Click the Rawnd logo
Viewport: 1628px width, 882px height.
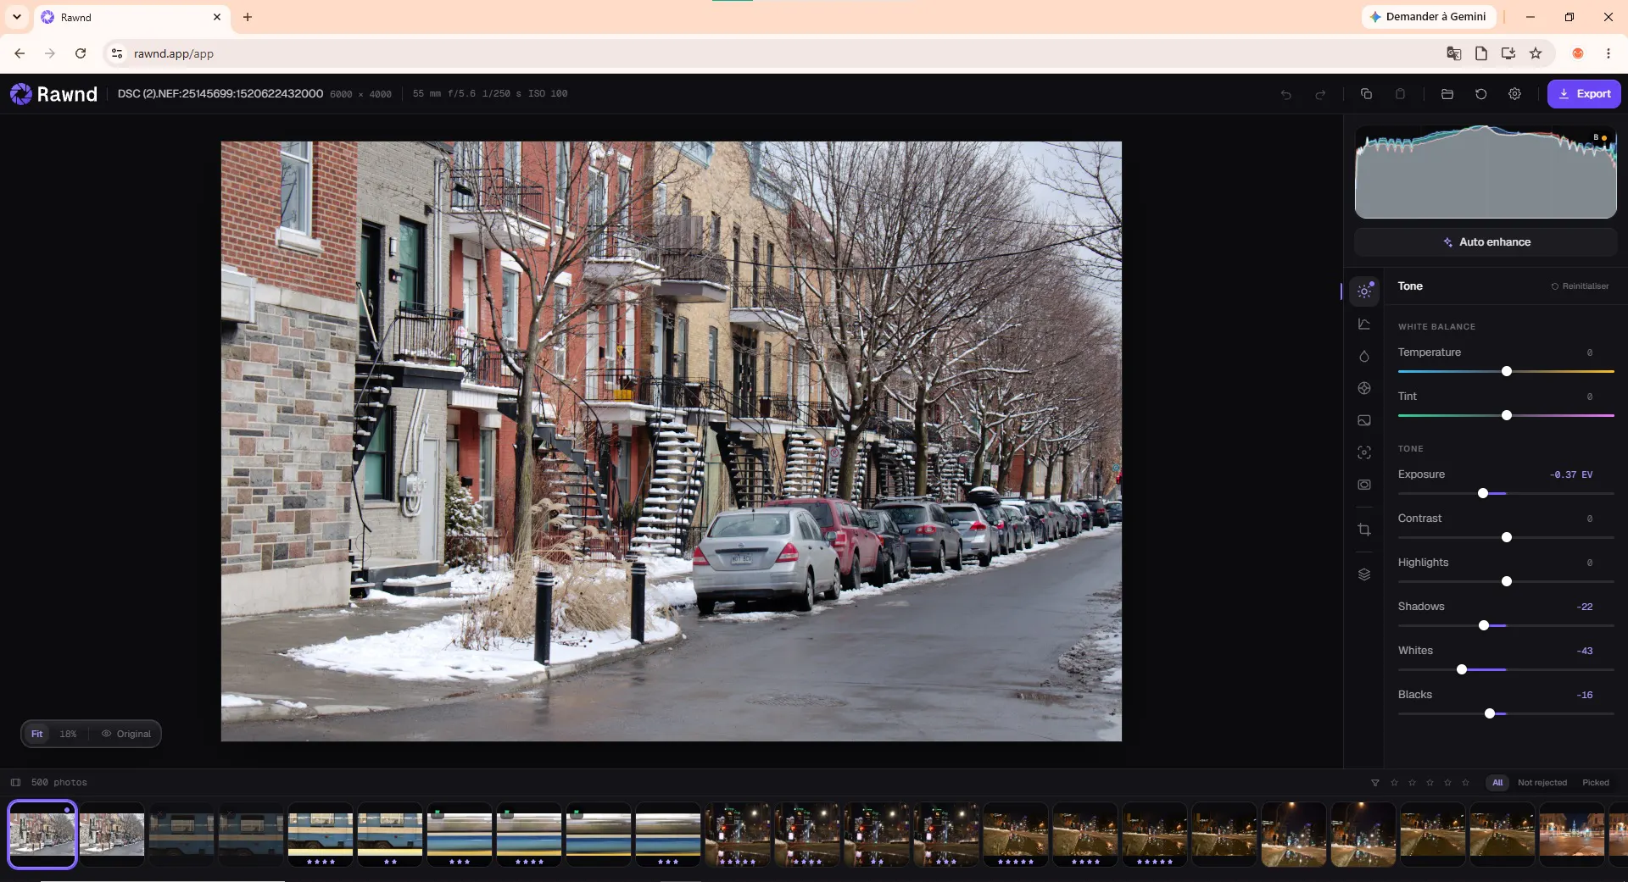tap(54, 94)
